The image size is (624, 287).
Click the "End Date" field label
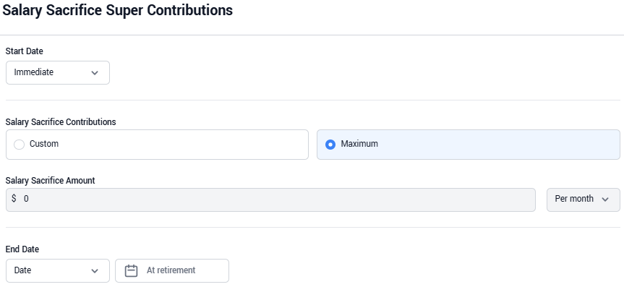click(x=22, y=249)
